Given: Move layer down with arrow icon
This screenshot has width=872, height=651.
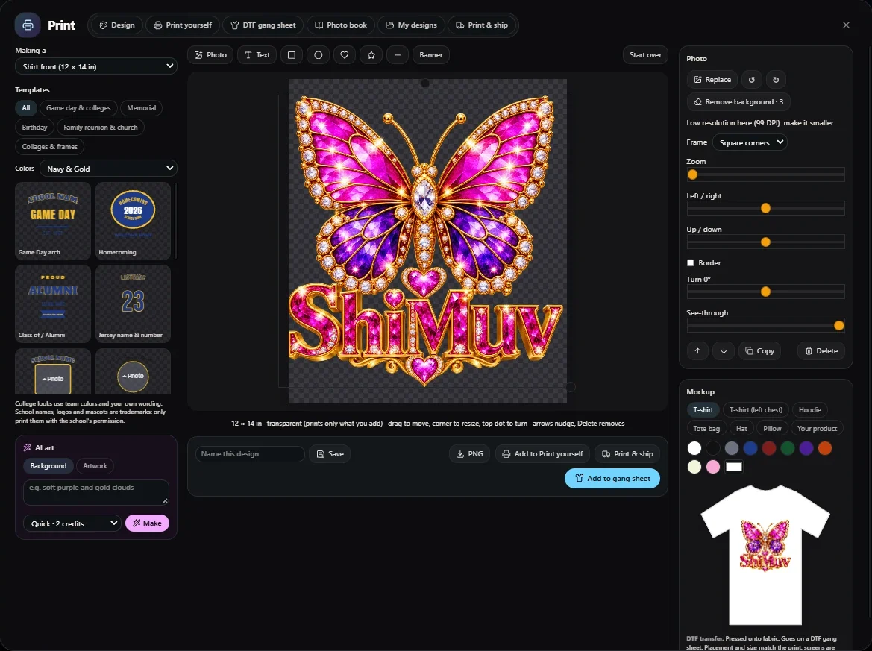Looking at the screenshot, I should coord(724,350).
